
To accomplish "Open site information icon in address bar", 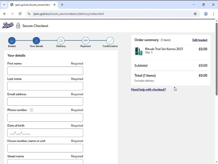I will (x=29, y=14).
